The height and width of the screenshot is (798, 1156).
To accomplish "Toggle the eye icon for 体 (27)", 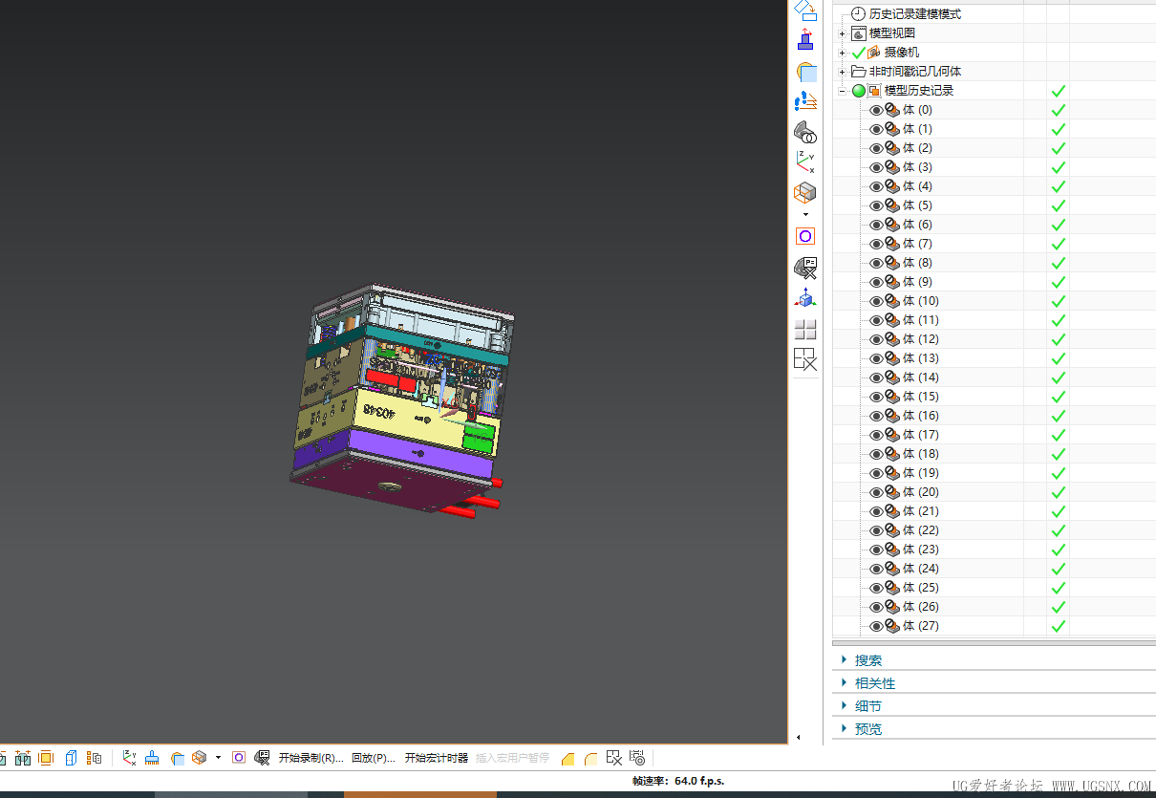I will (876, 626).
